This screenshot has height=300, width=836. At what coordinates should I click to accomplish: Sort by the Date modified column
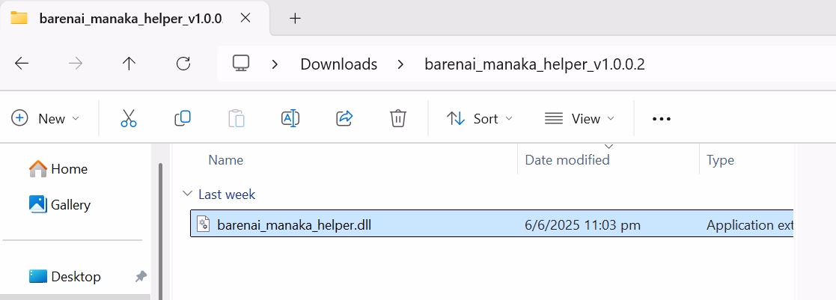click(567, 160)
